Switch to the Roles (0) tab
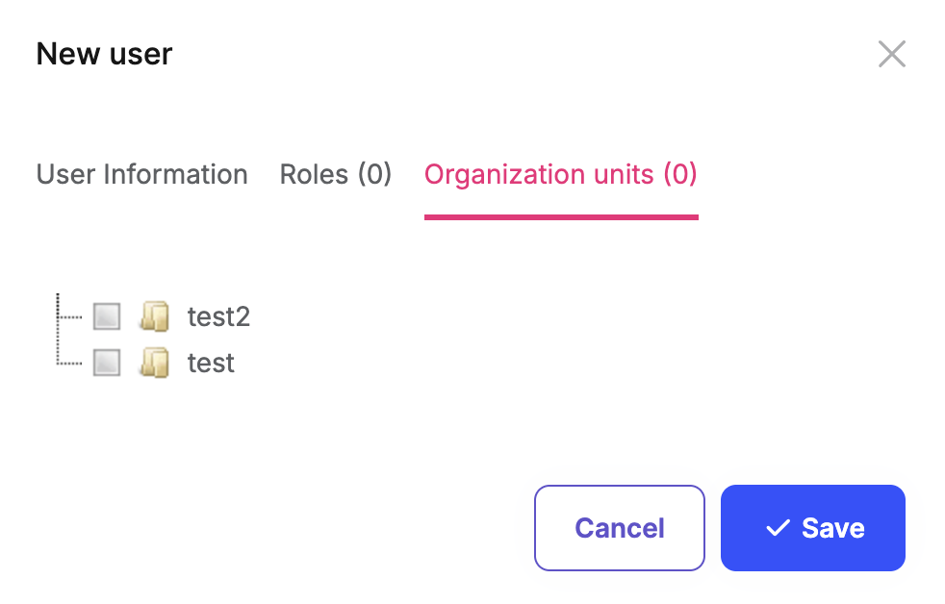Viewport: 945px width, 604px height. [335, 174]
